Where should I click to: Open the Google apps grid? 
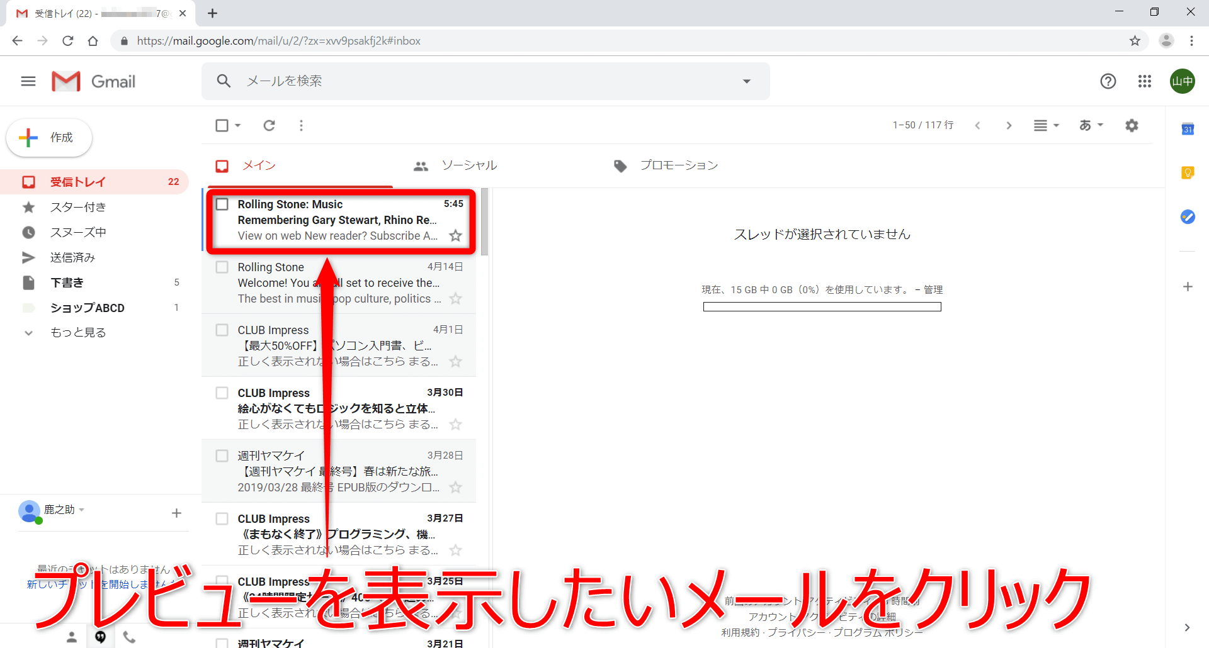click(x=1145, y=81)
